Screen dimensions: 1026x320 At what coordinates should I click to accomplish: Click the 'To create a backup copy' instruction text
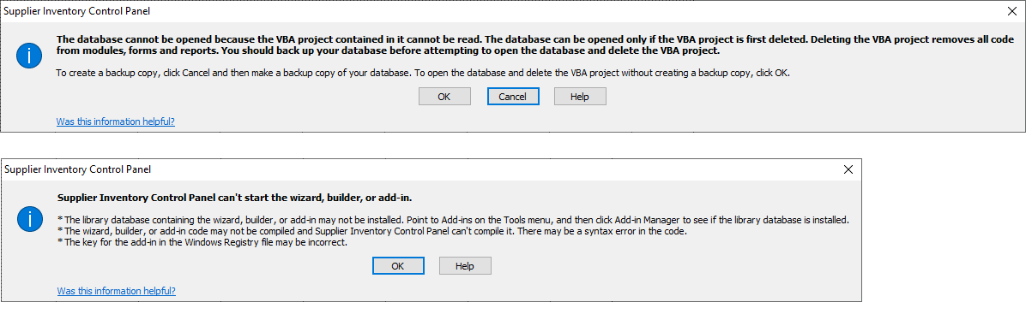(x=424, y=73)
